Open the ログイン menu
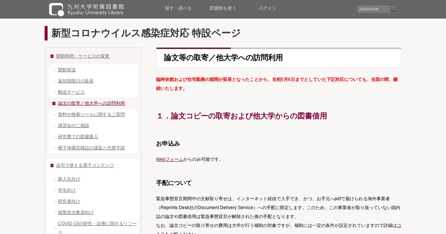Image resolution: width=446 pixels, height=234 pixels. (x=268, y=9)
